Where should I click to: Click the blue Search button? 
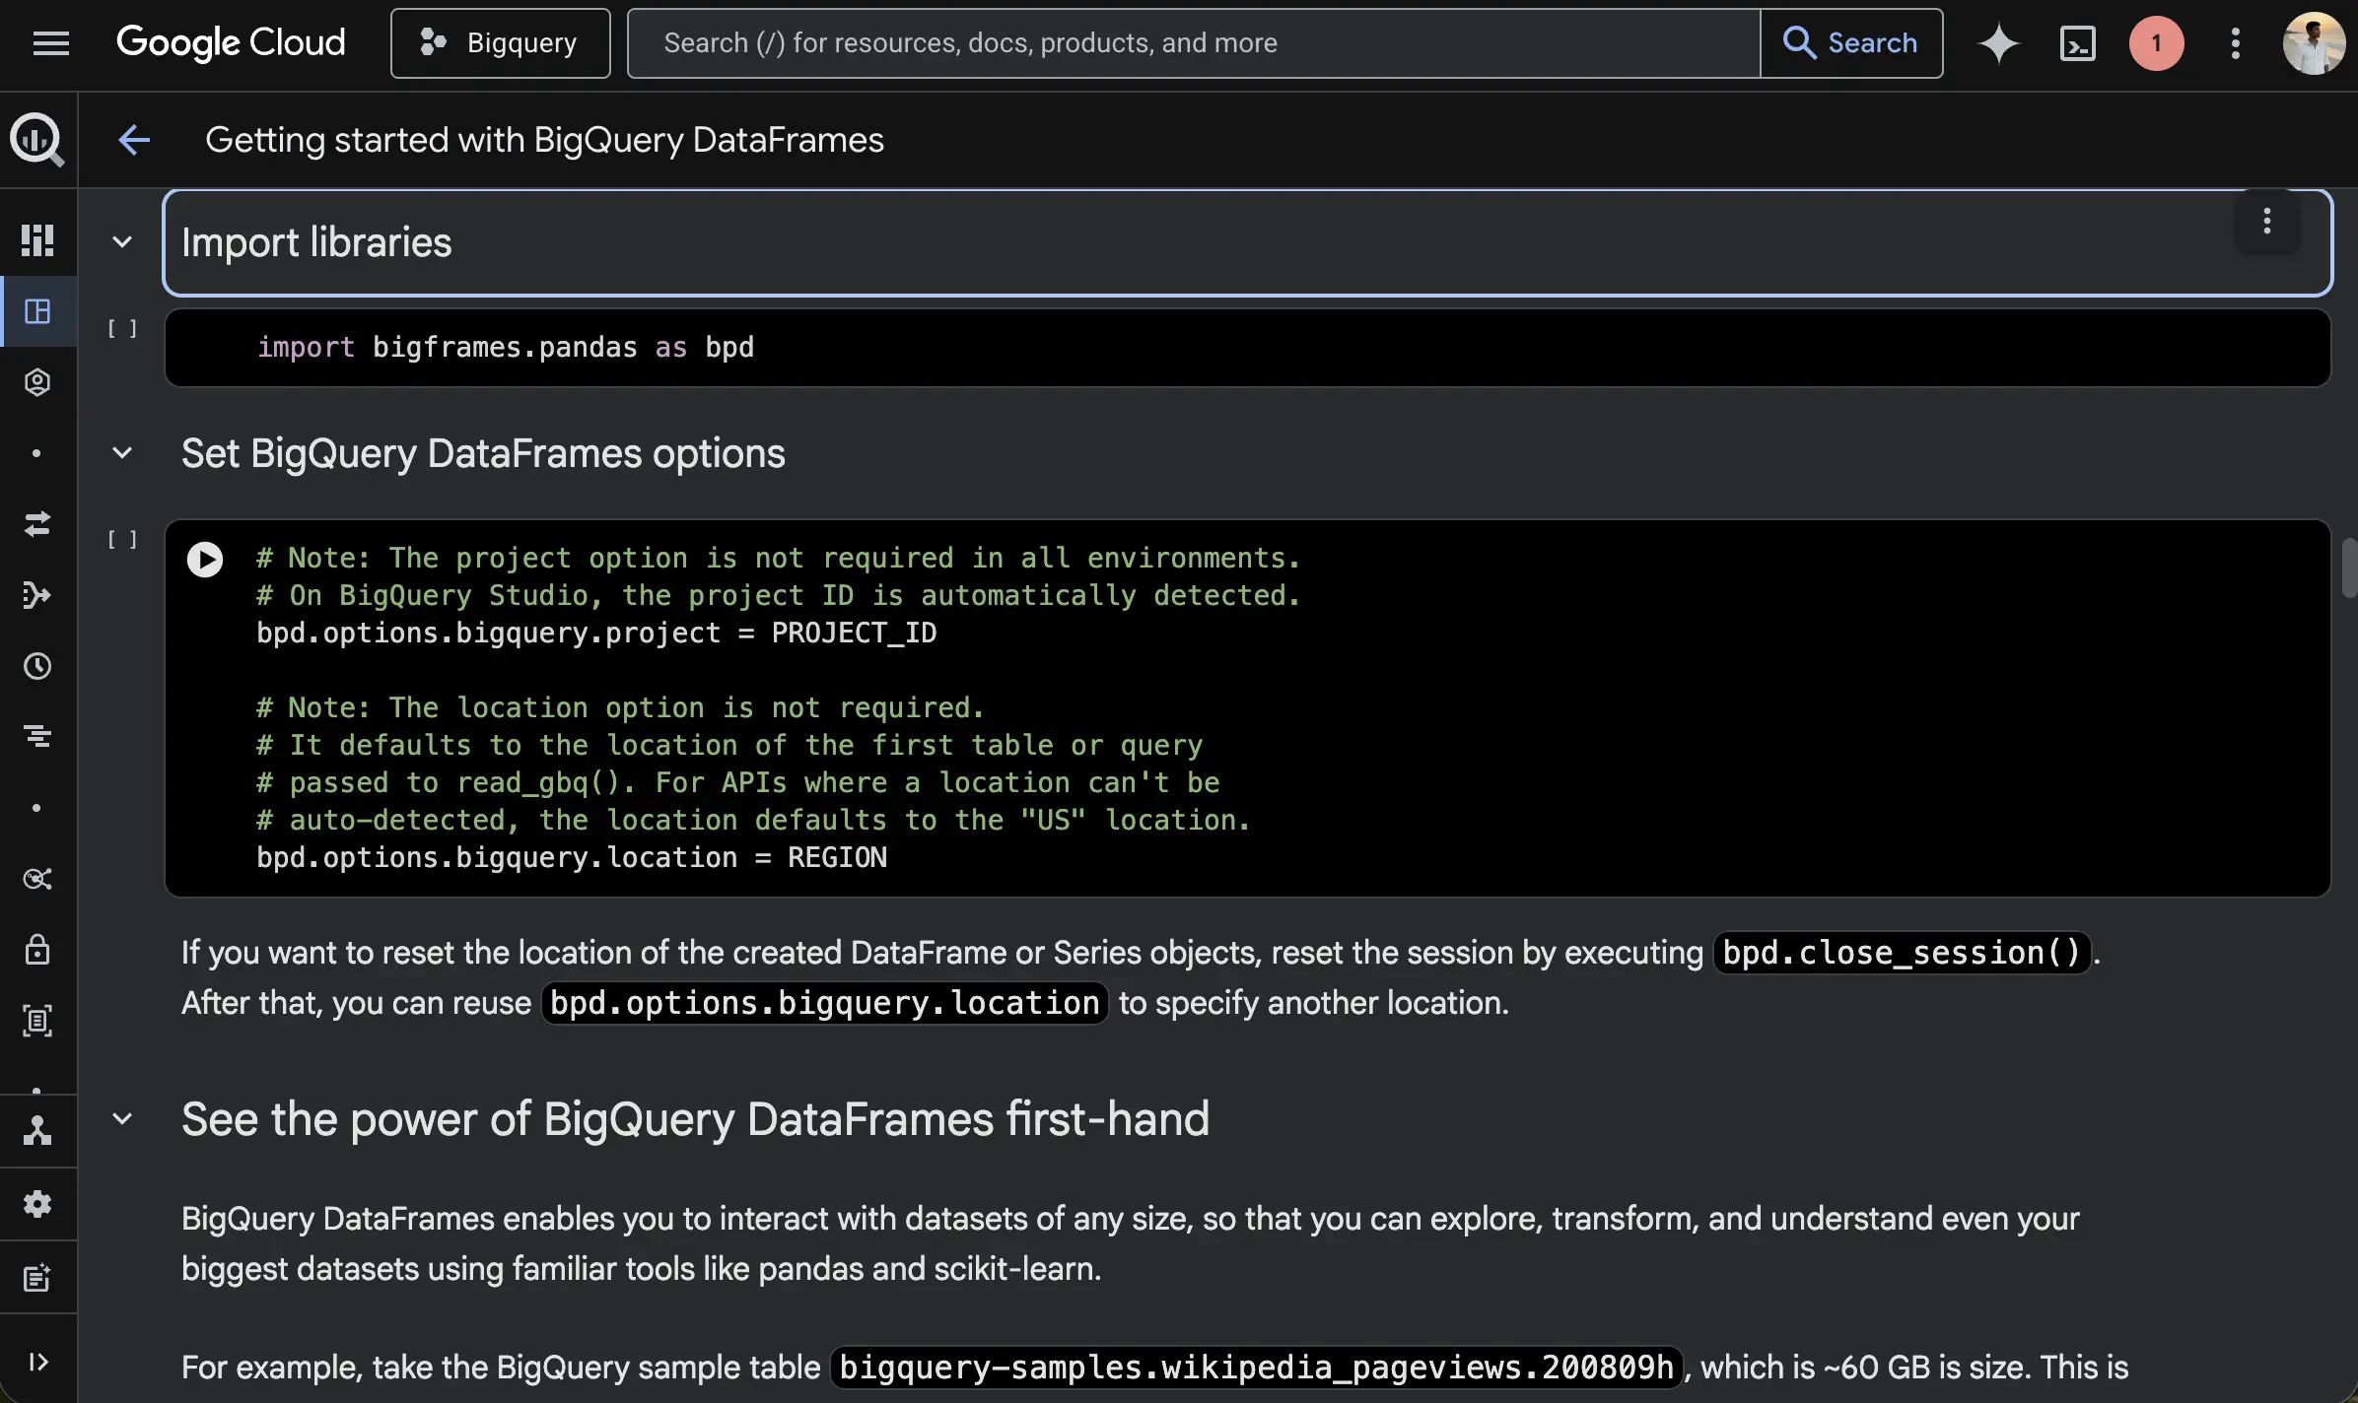(x=1851, y=43)
